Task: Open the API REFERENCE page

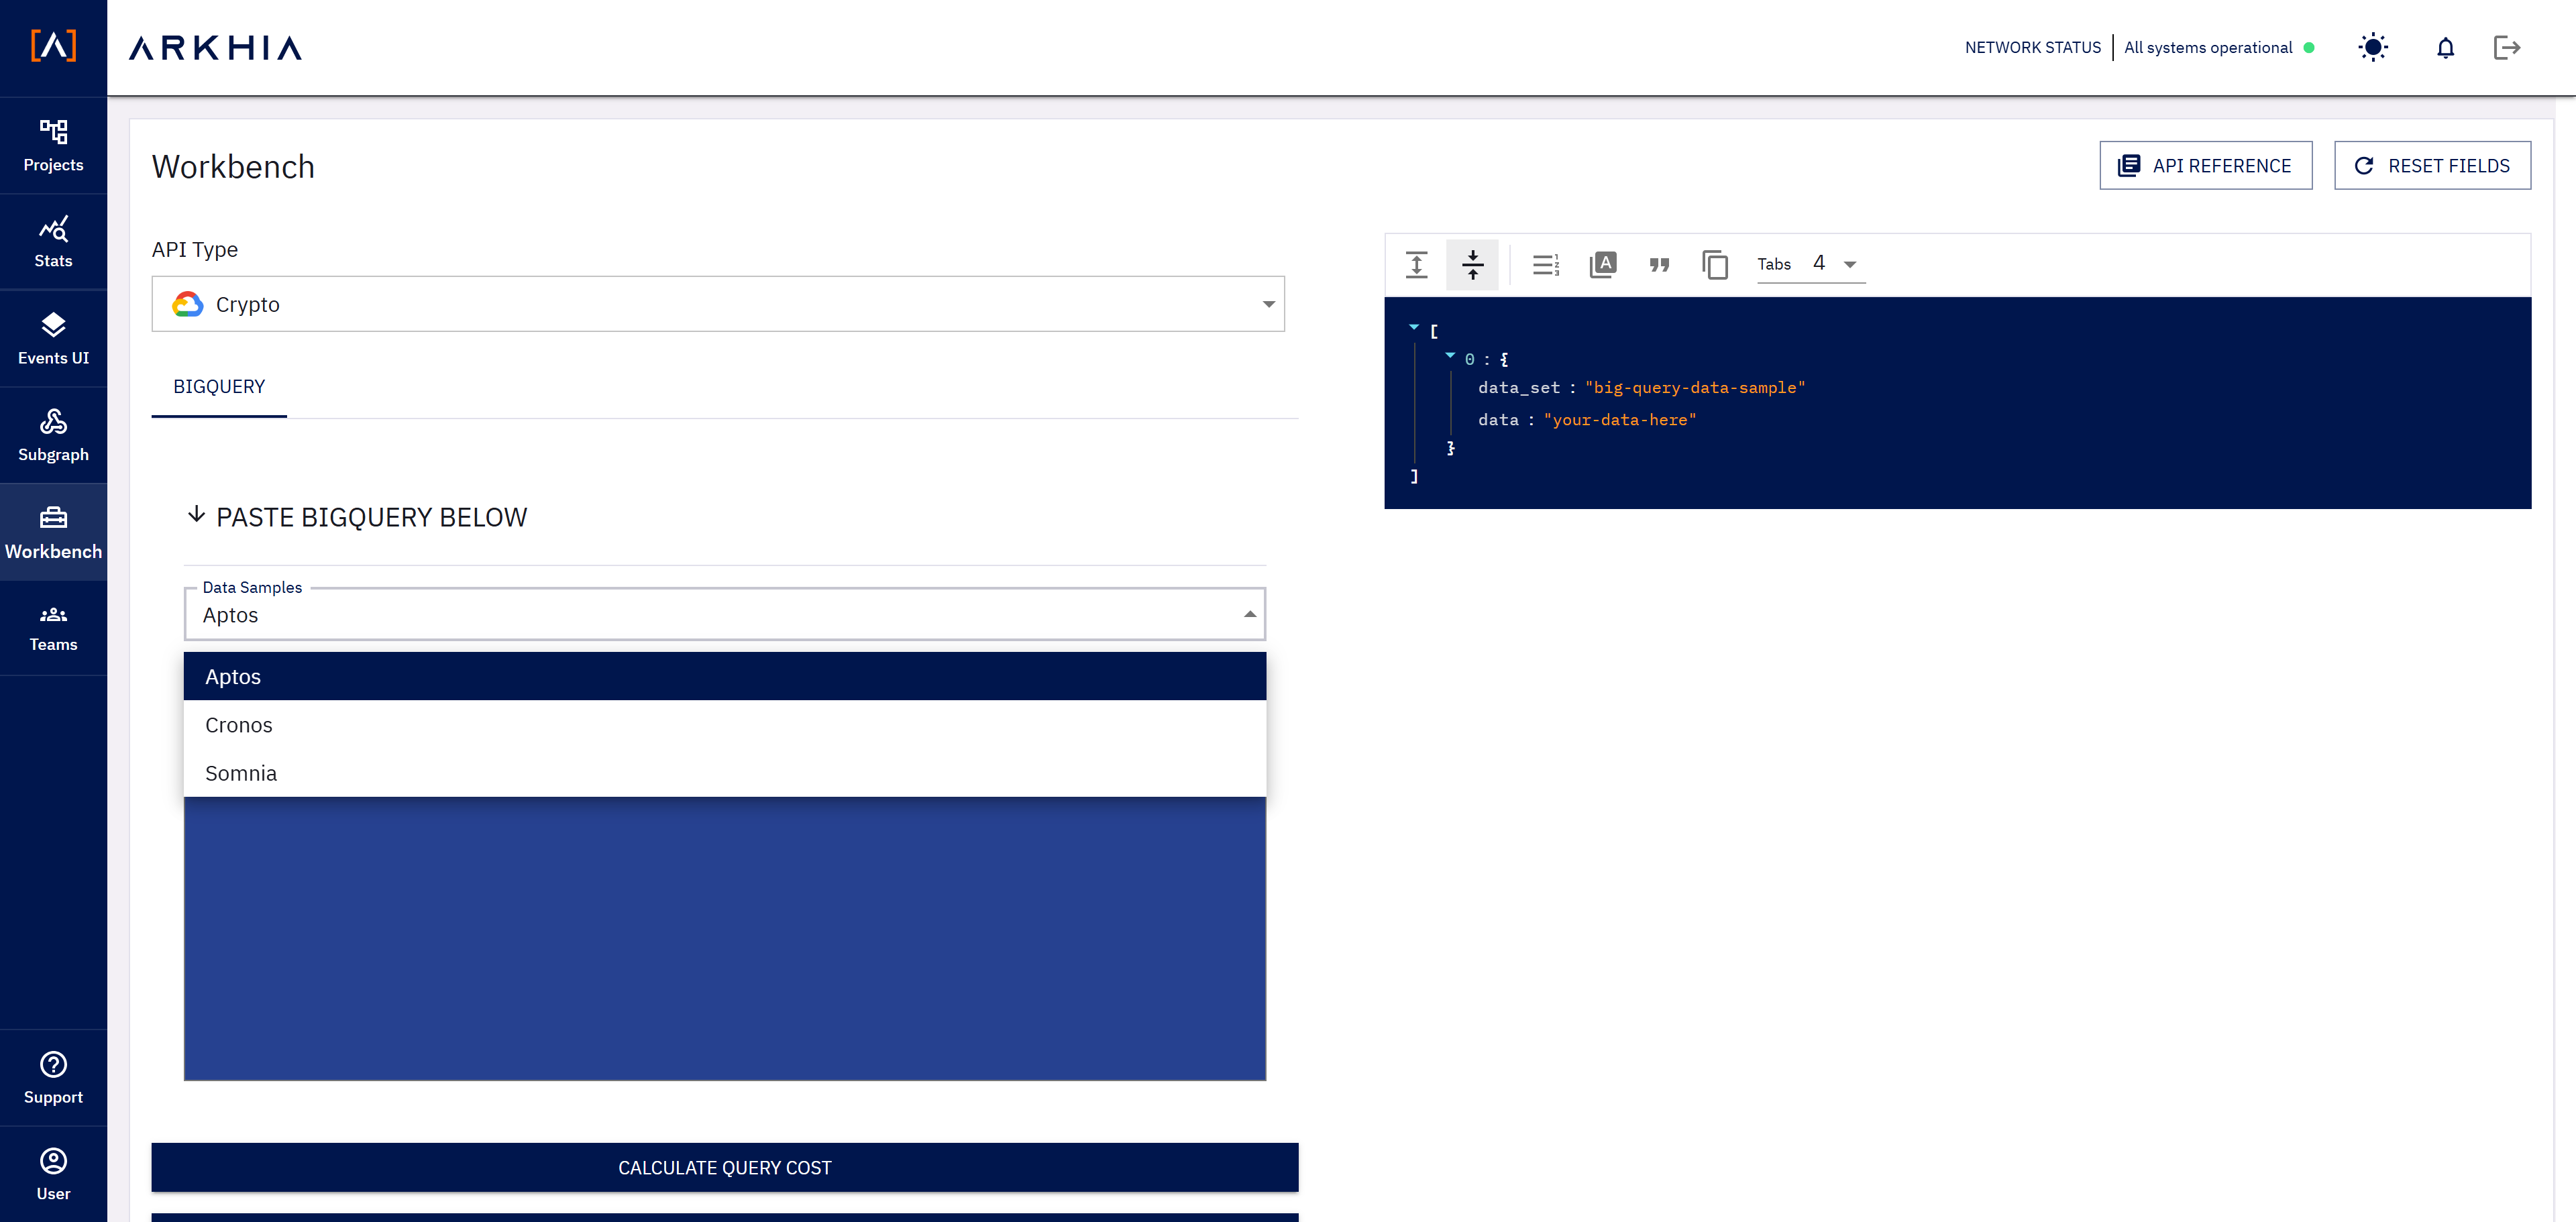Action: [x=2205, y=165]
